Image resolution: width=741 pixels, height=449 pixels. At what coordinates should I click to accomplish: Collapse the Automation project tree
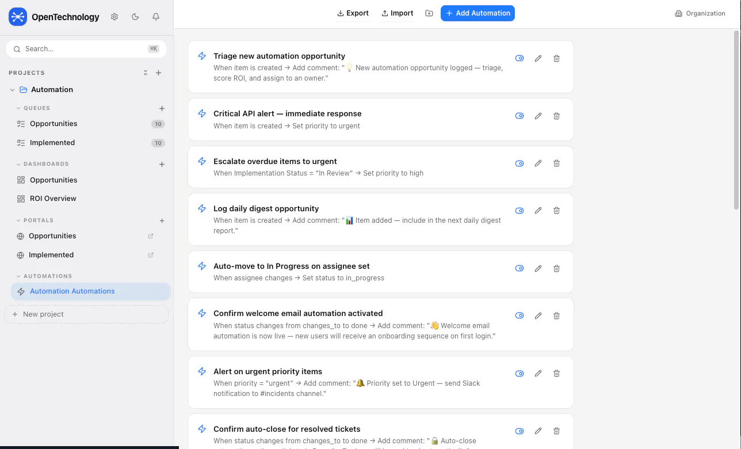click(x=12, y=90)
